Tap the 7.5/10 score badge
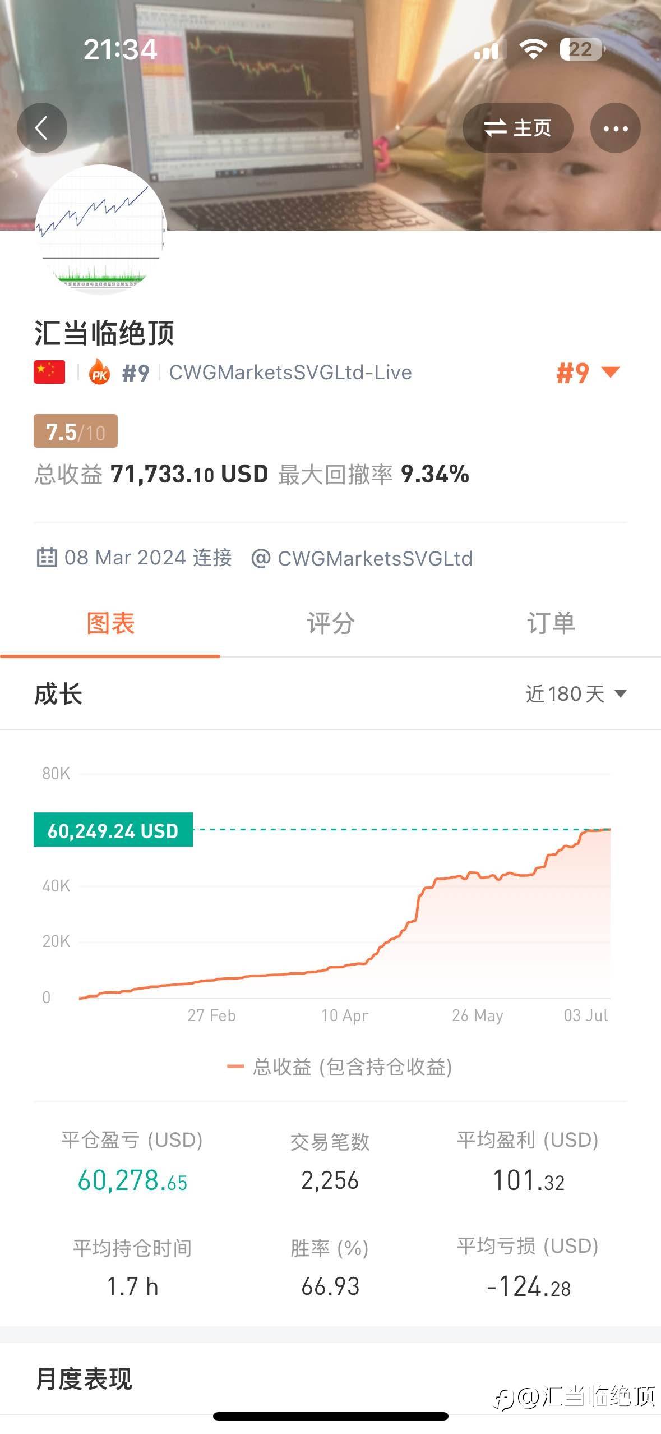This screenshot has height=1434, width=661. click(x=76, y=431)
